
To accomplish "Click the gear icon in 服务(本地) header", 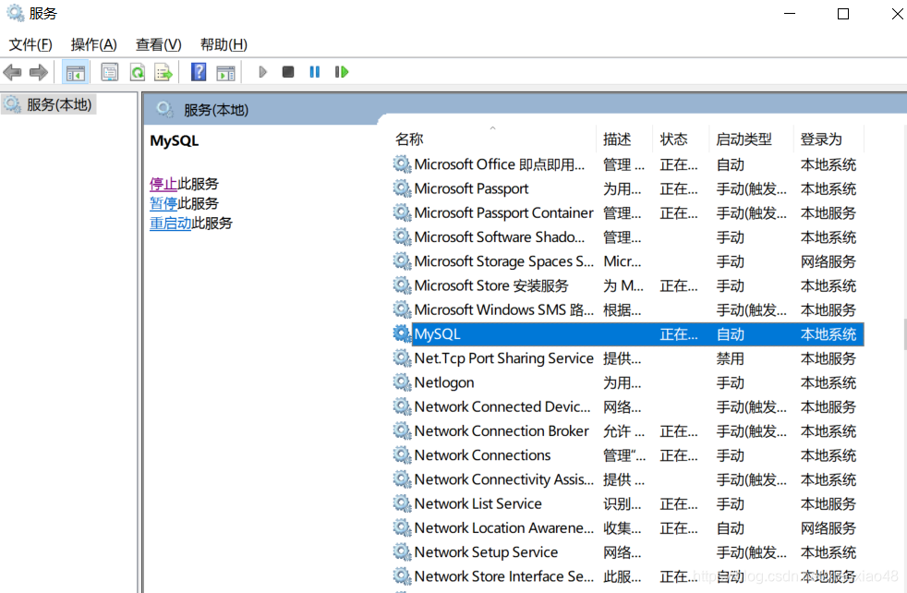I will pos(164,109).
